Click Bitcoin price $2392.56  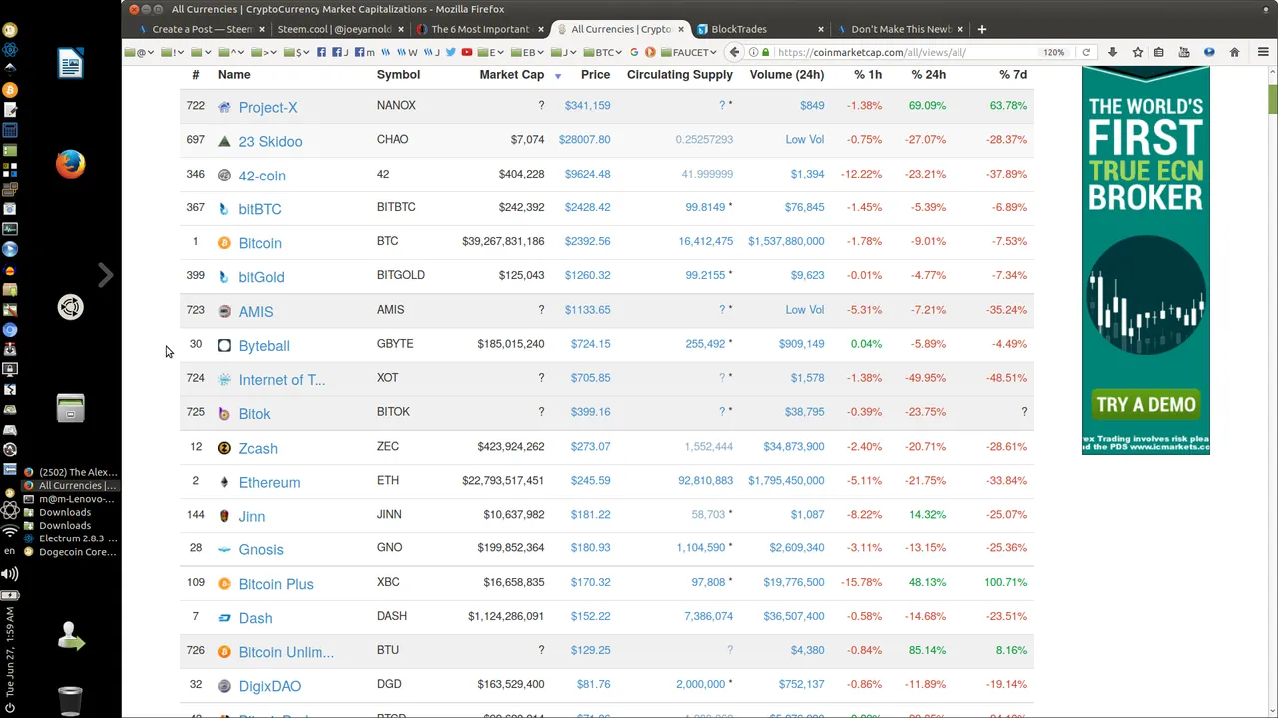[x=587, y=241]
